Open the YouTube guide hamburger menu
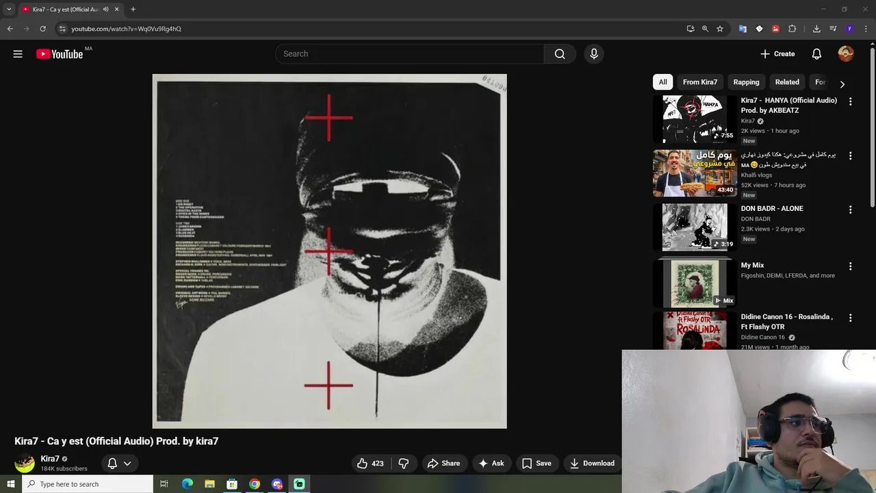The height and width of the screenshot is (493, 876). pos(18,54)
